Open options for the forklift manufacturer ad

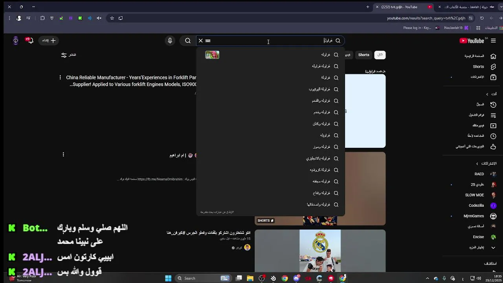coord(60,77)
